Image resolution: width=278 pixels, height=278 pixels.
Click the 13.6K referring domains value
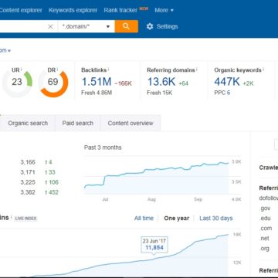[161, 82]
